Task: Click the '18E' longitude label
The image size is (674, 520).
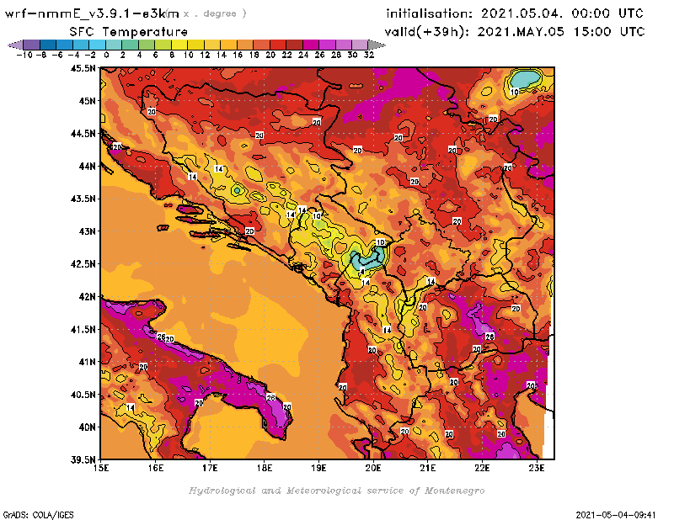Action: [265, 468]
